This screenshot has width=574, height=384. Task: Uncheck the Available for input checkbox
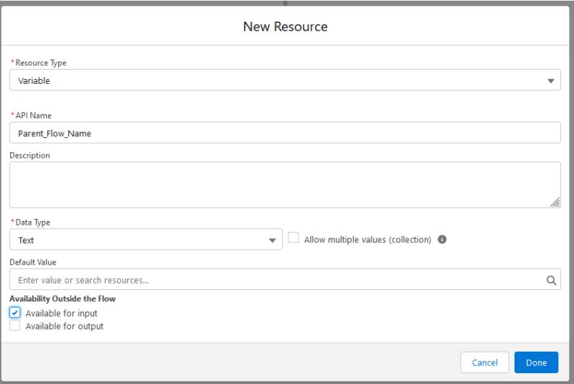[15, 313]
